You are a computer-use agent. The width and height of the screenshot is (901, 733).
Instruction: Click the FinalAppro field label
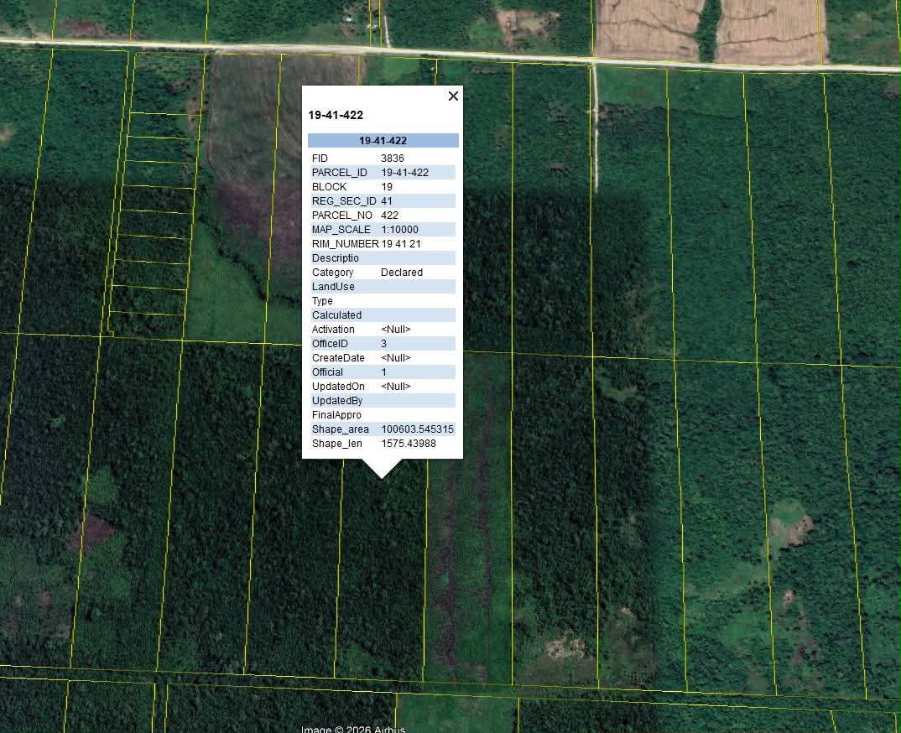(x=336, y=415)
